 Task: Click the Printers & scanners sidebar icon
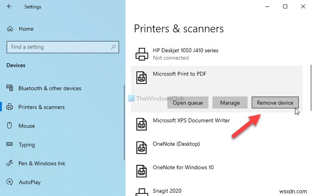(9, 107)
